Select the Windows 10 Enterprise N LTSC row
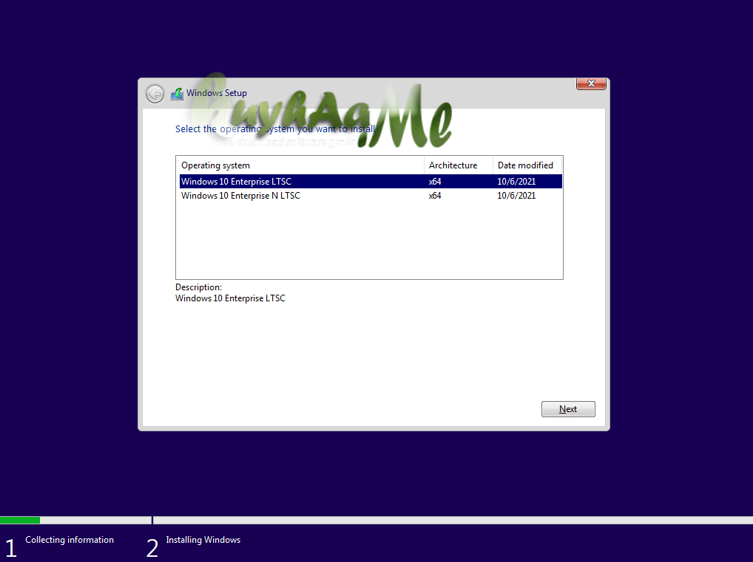Screen dimensions: 753x562 point(371,196)
